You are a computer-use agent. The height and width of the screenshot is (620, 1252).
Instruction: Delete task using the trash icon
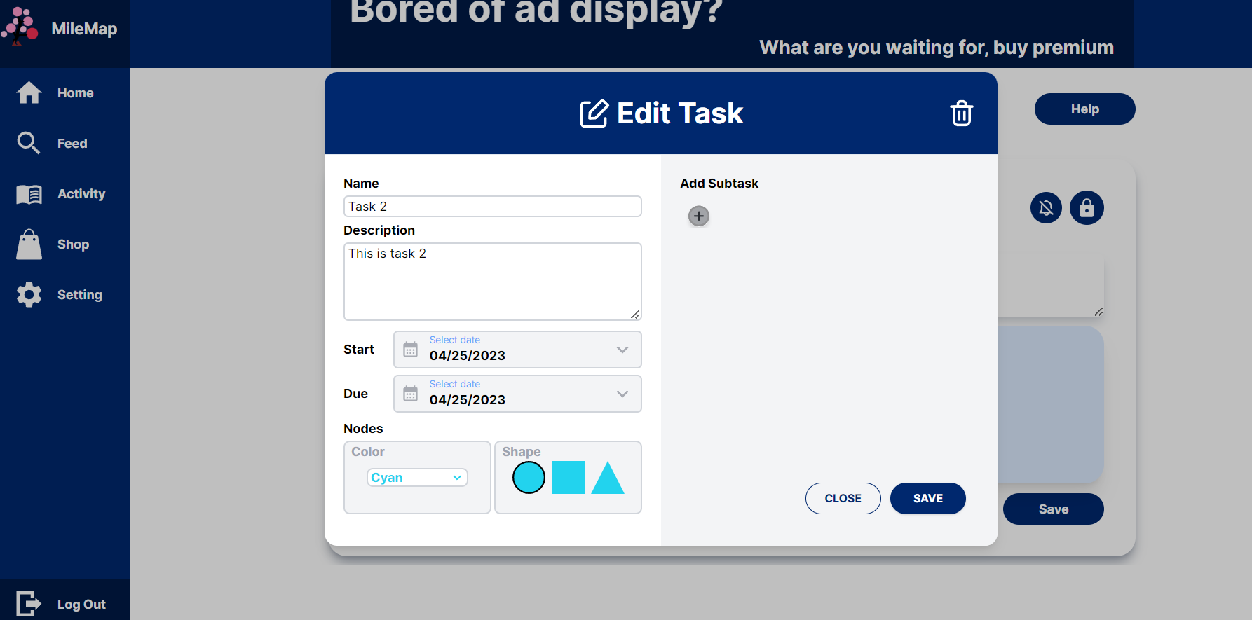(961, 113)
